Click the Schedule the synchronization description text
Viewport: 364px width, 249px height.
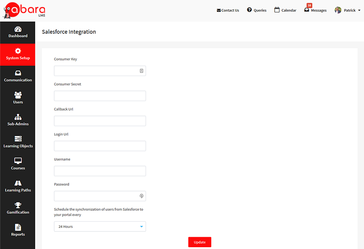pos(98,212)
